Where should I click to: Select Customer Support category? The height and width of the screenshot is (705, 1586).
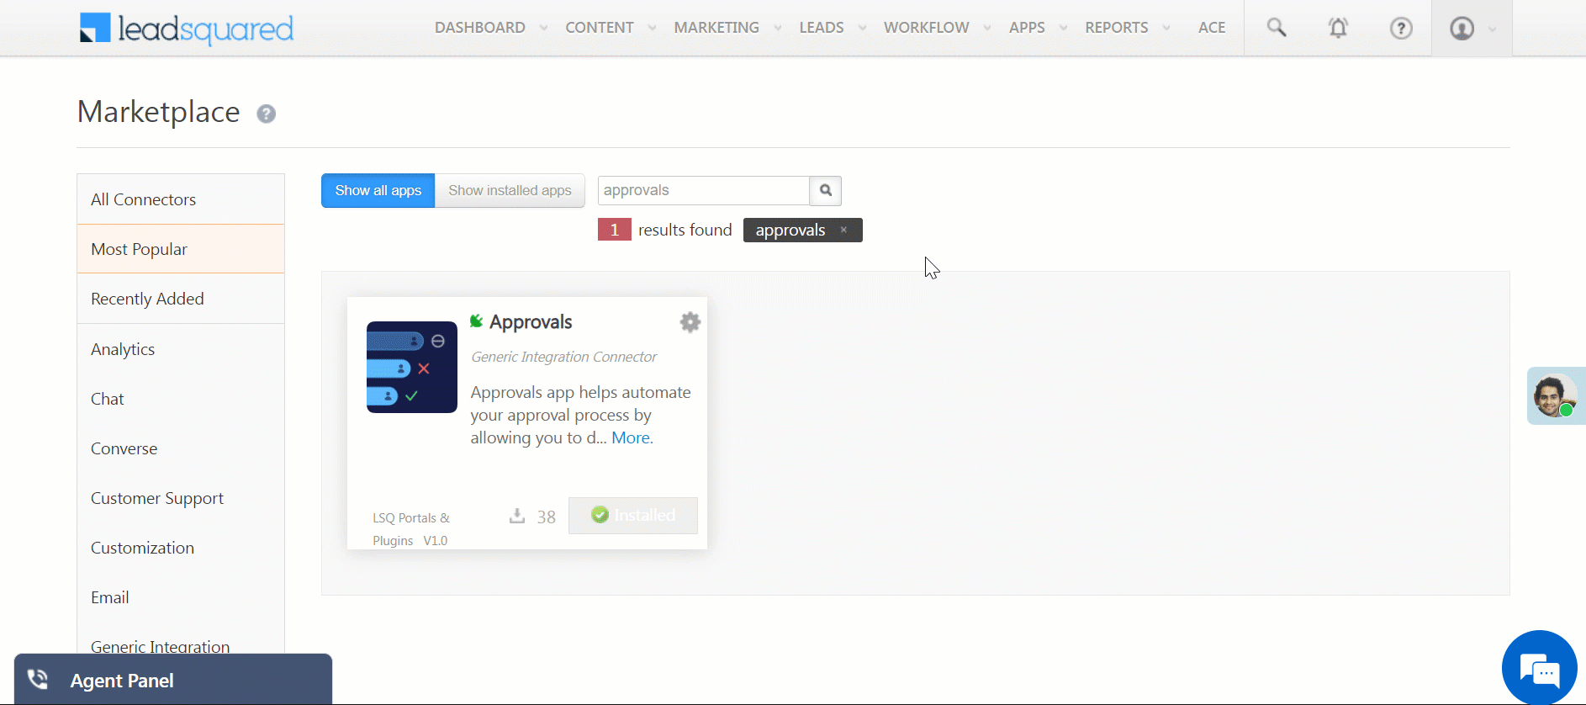(181, 498)
